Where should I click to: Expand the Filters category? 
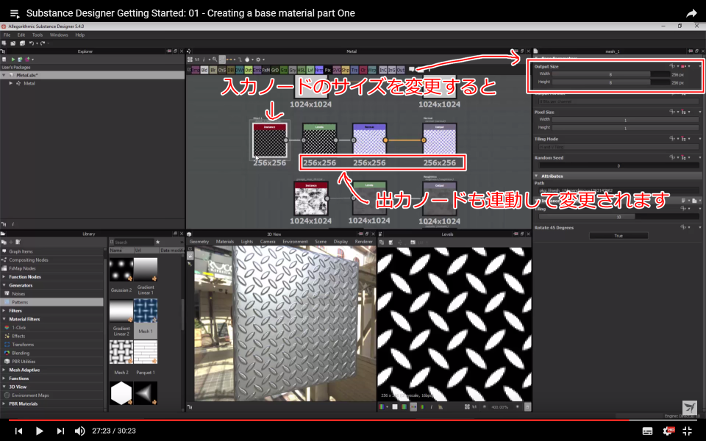(x=4, y=310)
